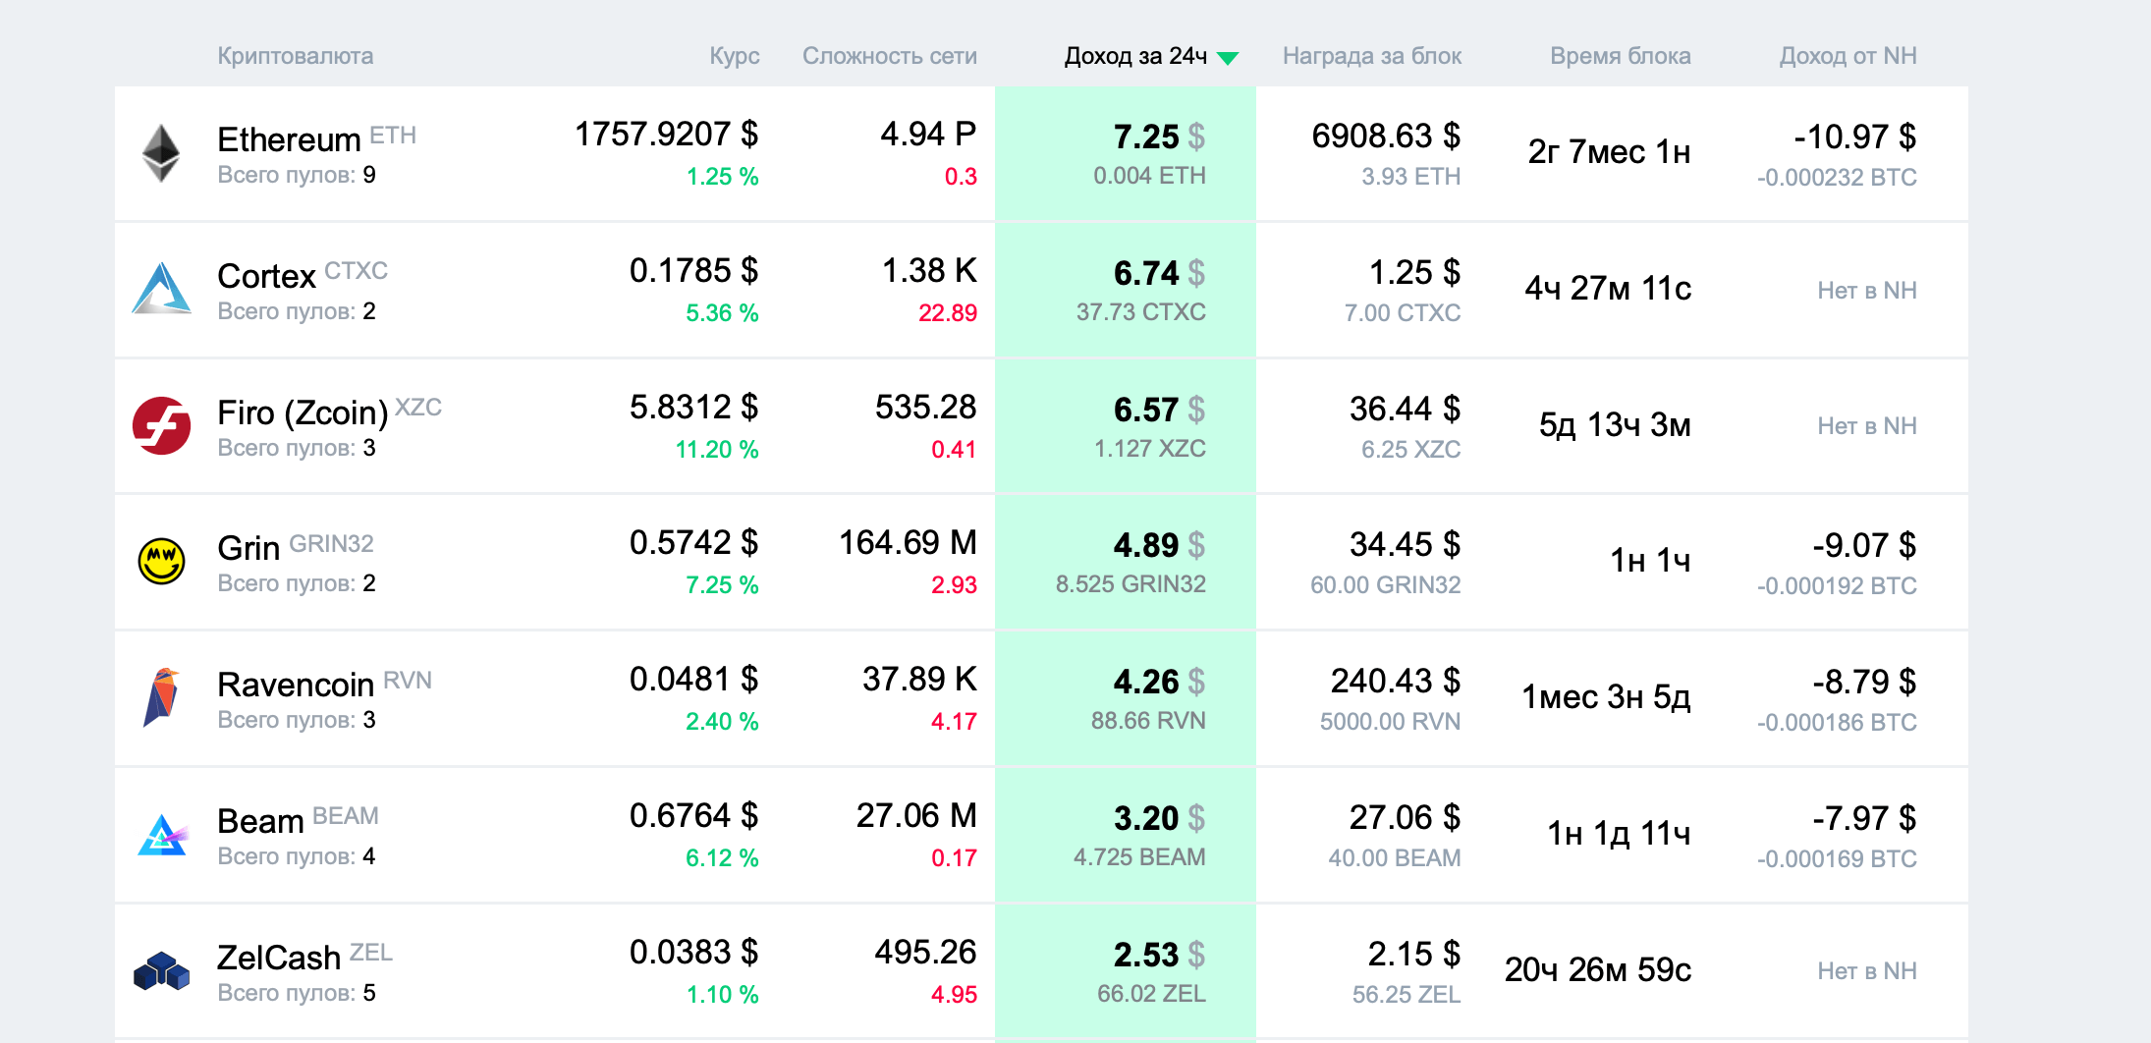Screen dimensions: 2151x1043
Task: Sort by Награда за блок column header
Action: [x=1372, y=56]
